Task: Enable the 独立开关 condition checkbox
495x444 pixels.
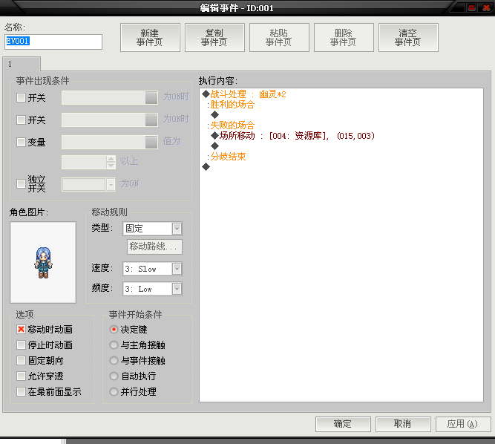Action: click(x=22, y=183)
